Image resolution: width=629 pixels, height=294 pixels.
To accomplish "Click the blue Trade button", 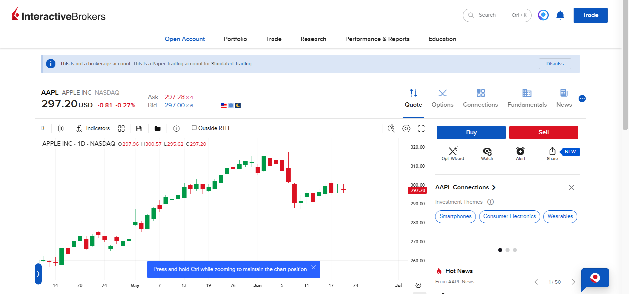I will pyautogui.click(x=590, y=15).
